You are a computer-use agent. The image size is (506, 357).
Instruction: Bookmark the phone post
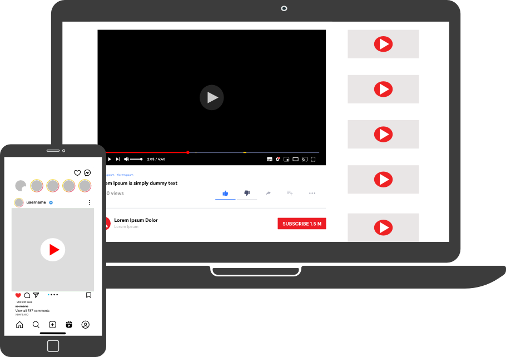click(x=88, y=295)
